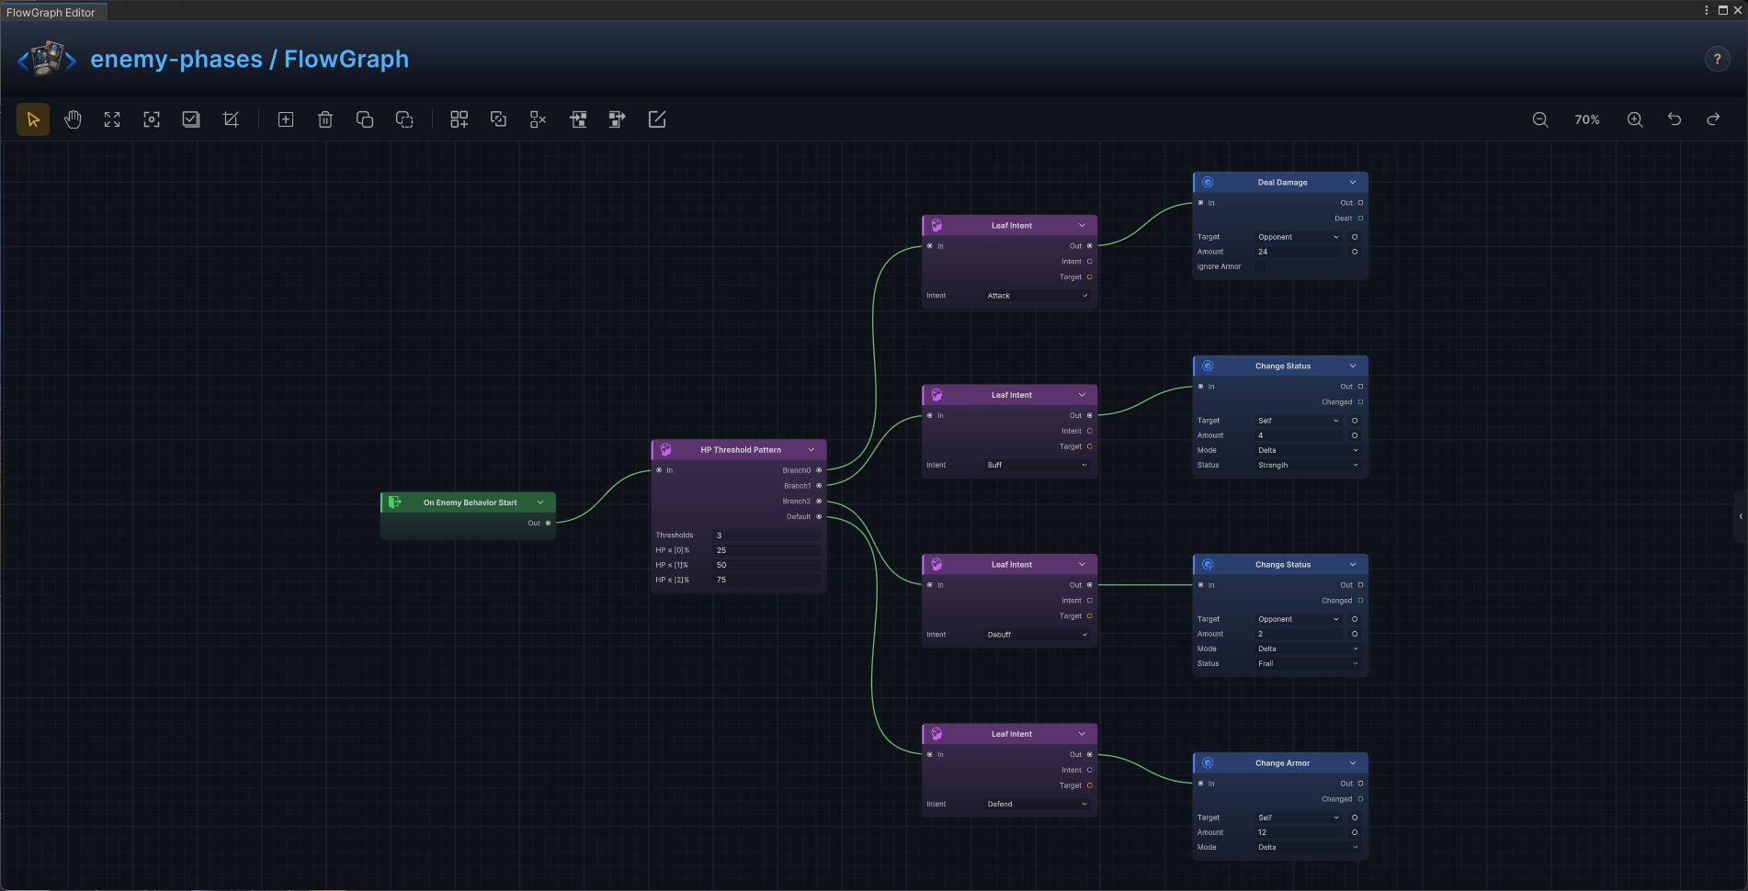
Task: Click On Enemy Behavior Start Out port
Action: pos(548,523)
